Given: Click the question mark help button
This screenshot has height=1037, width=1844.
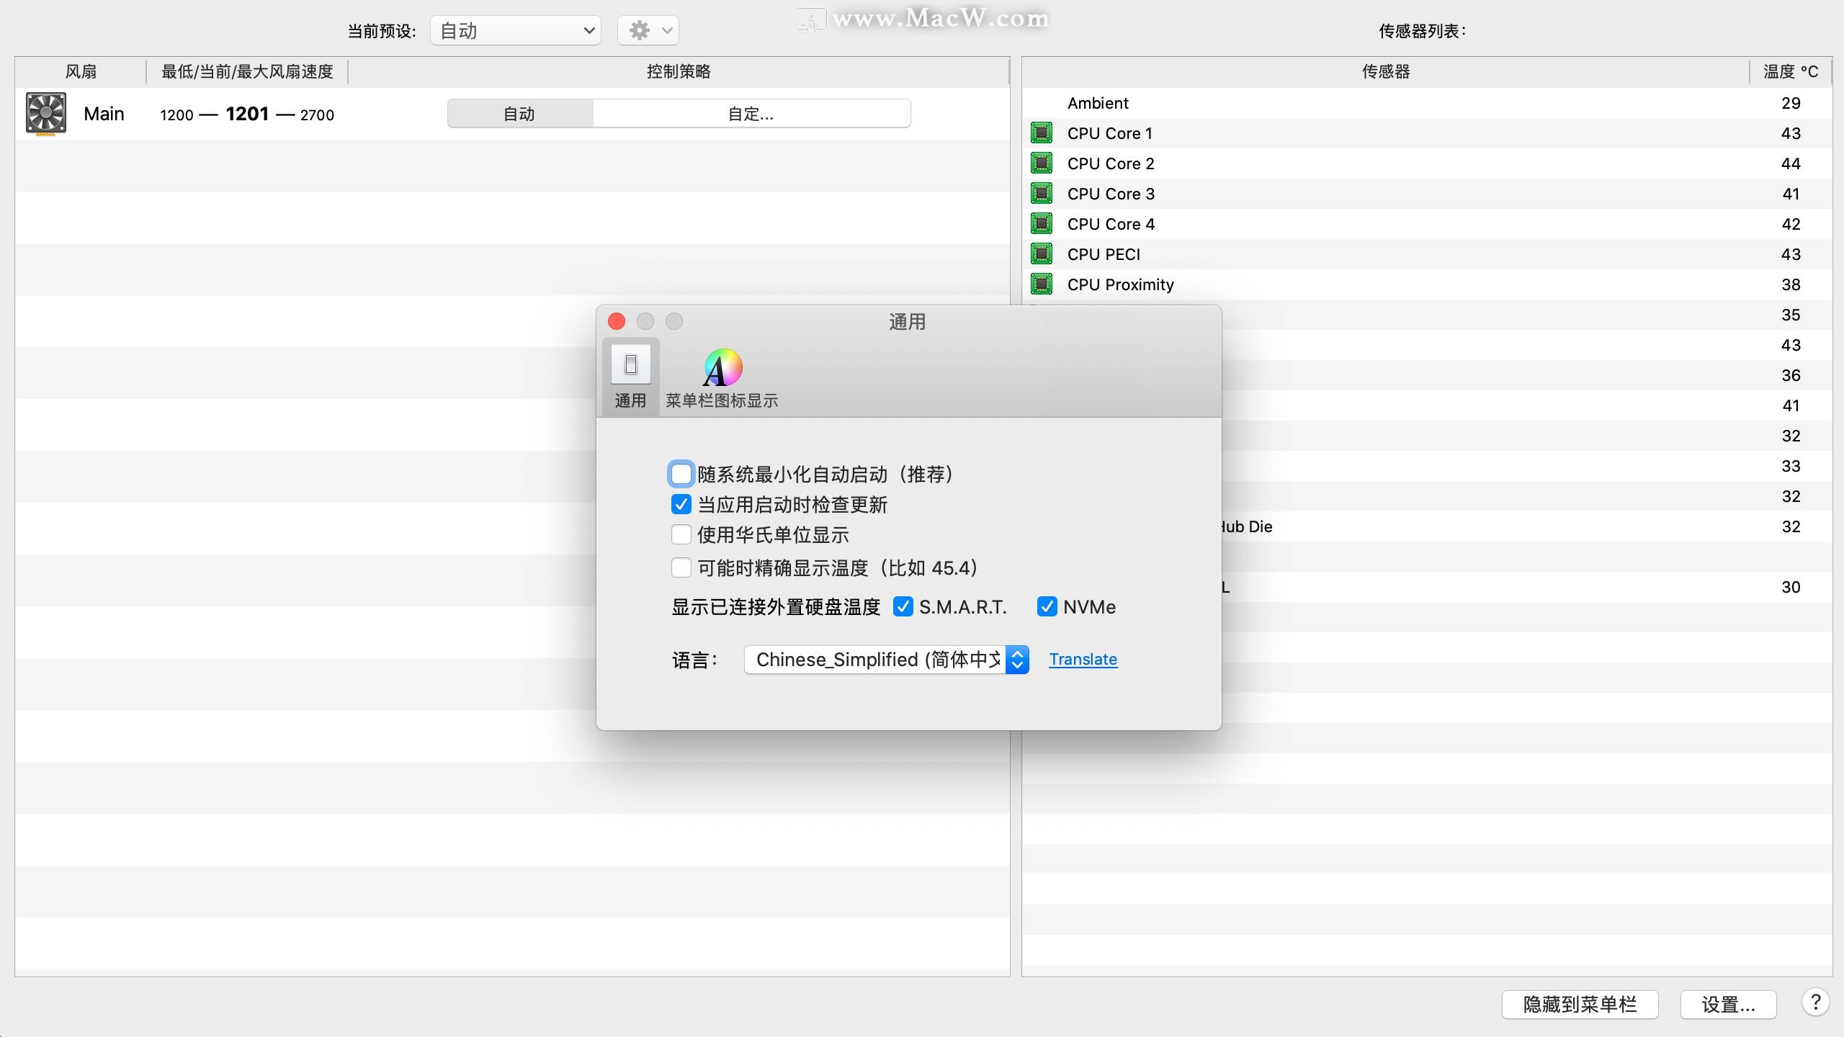Looking at the screenshot, I should point(1815,1002).
